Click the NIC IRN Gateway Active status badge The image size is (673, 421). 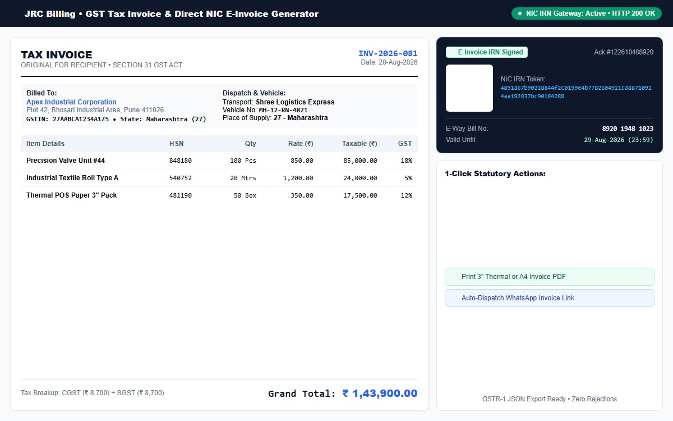(587, 13)
